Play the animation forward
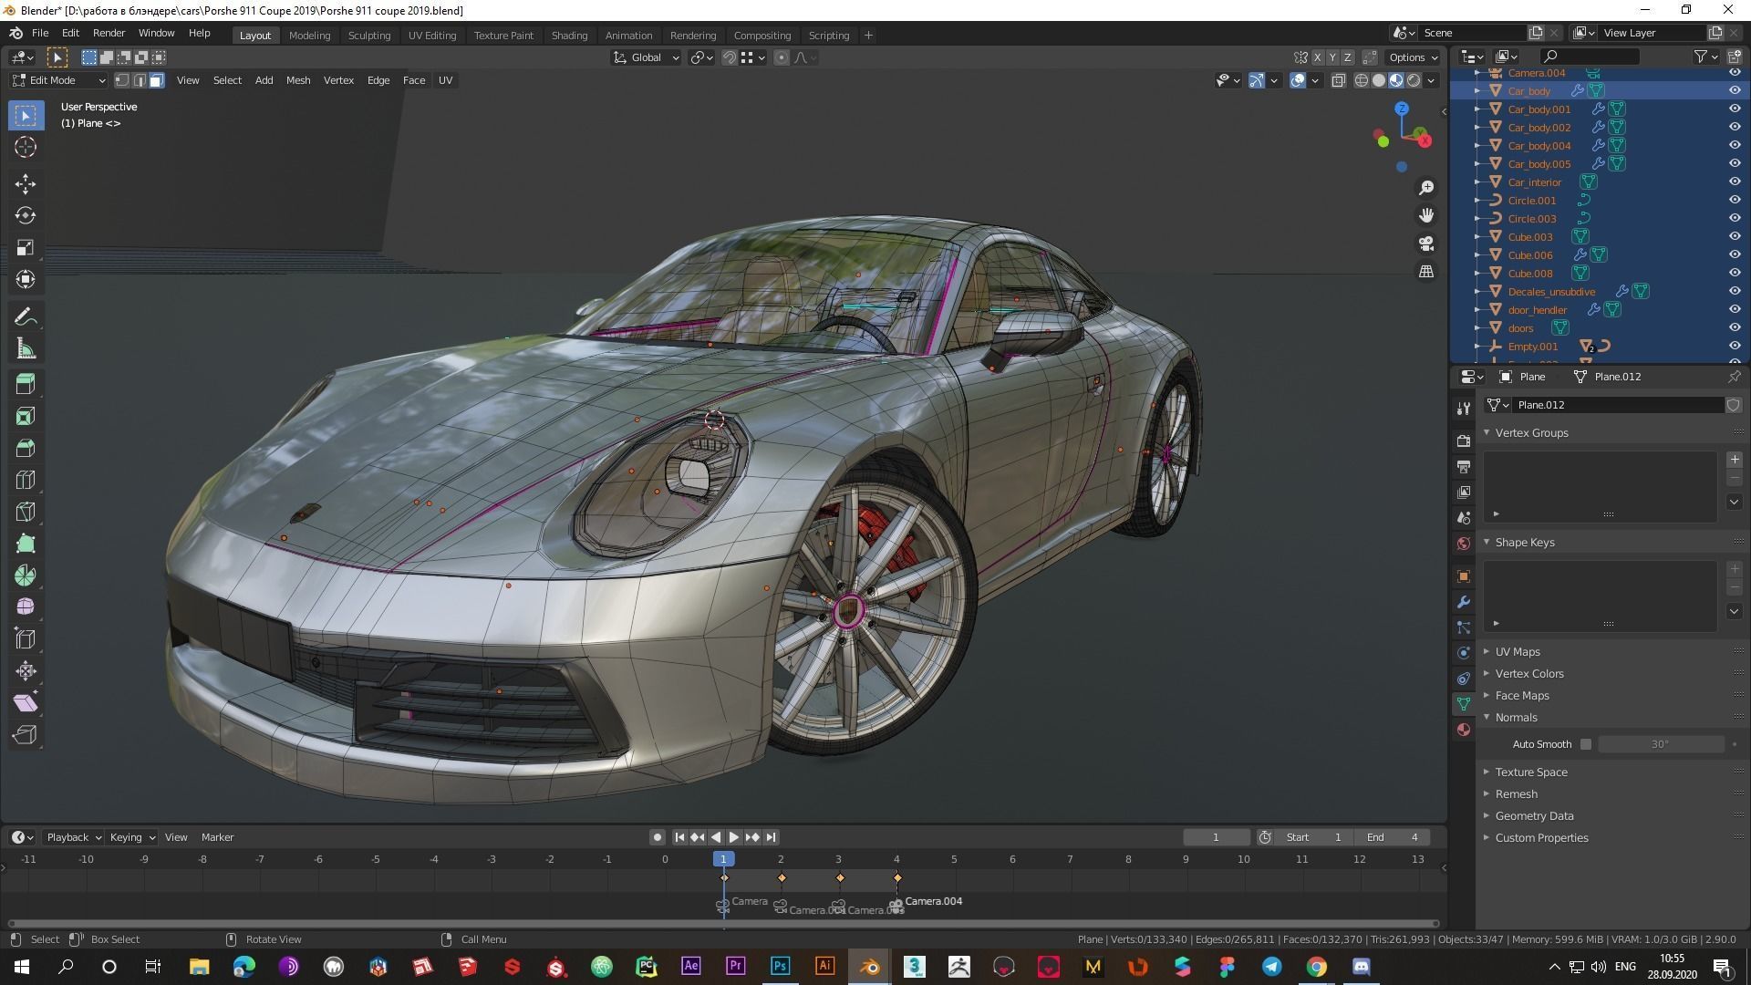 [734, 837]
